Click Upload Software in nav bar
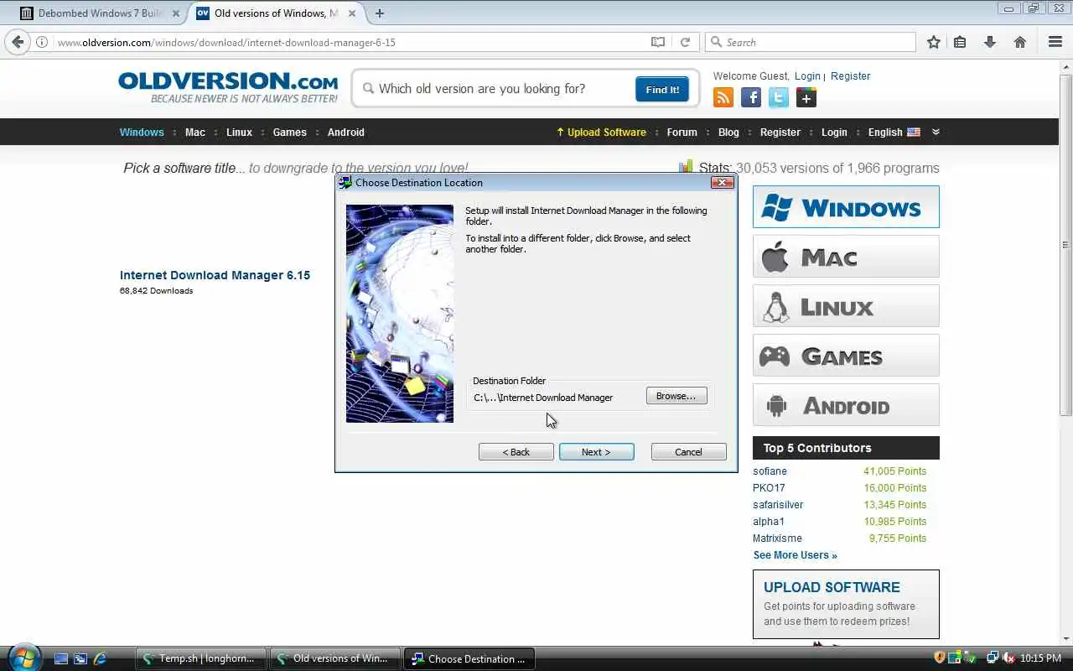Image resolution: width=1073 pixels, height=671 pixels. point(601,133)
